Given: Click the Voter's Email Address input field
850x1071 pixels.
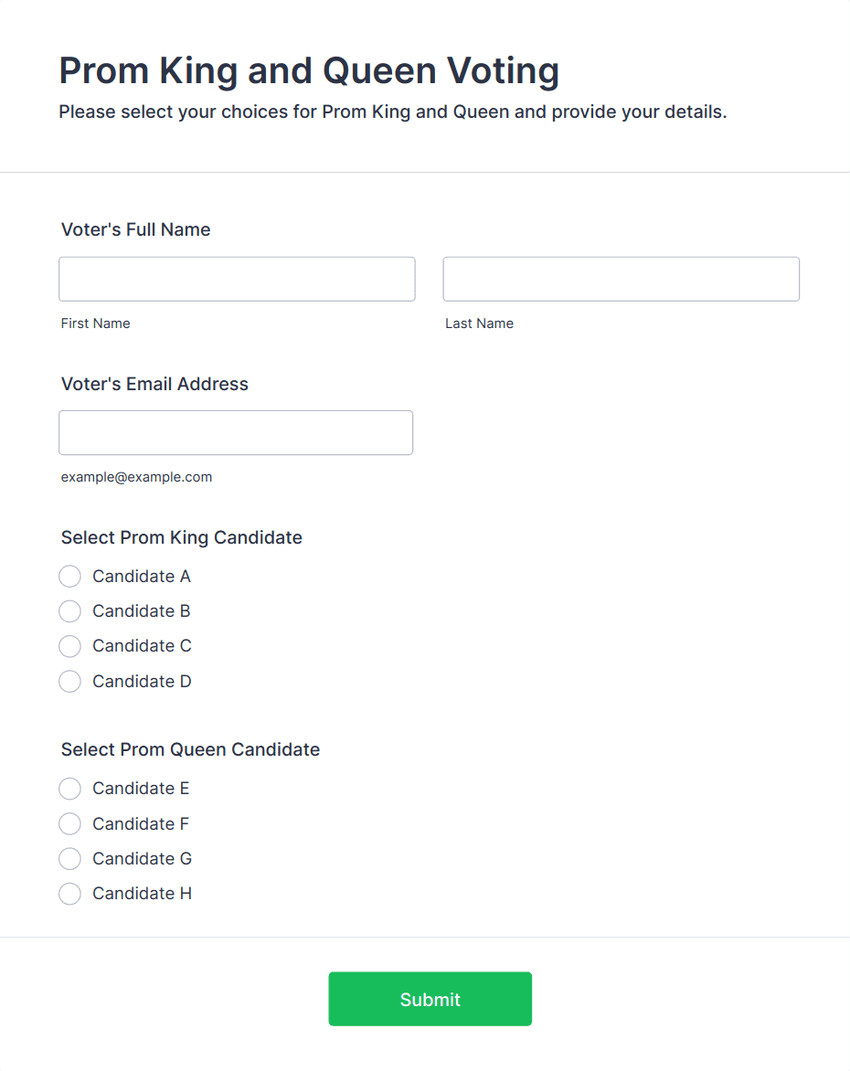Looking at the screenshot, I should pyautogui.click(x=236, y=432).
